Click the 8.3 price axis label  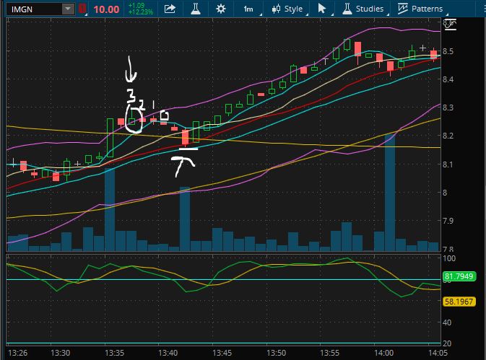pyautogui.click(x=448, y=107)
